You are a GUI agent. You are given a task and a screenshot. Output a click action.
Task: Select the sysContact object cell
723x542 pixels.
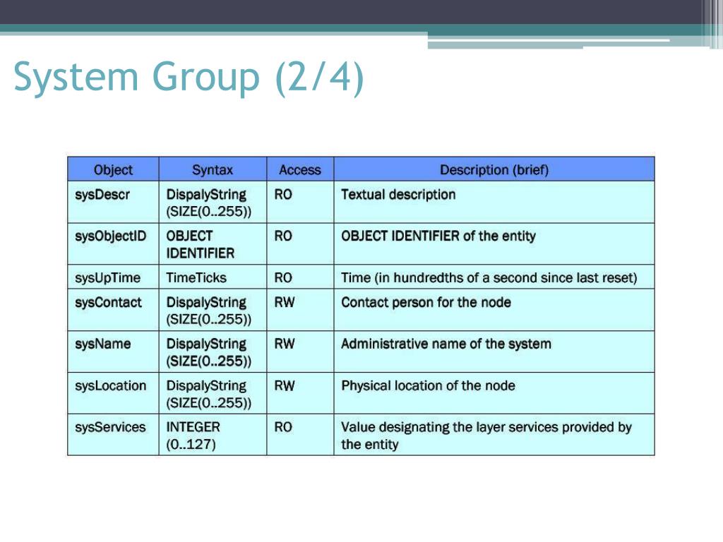(x=113, y=311)
